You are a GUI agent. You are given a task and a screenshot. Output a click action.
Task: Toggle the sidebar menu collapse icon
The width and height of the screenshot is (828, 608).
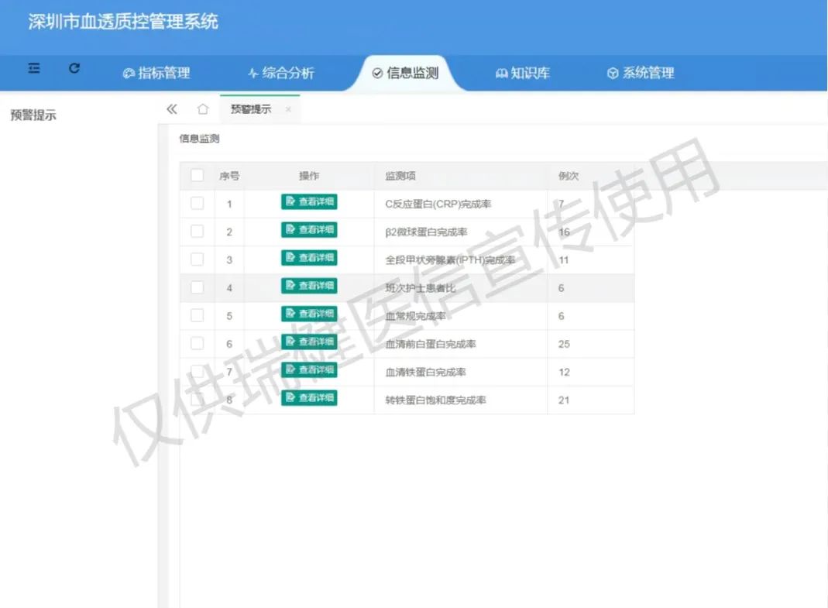click(x=34, y=68)
